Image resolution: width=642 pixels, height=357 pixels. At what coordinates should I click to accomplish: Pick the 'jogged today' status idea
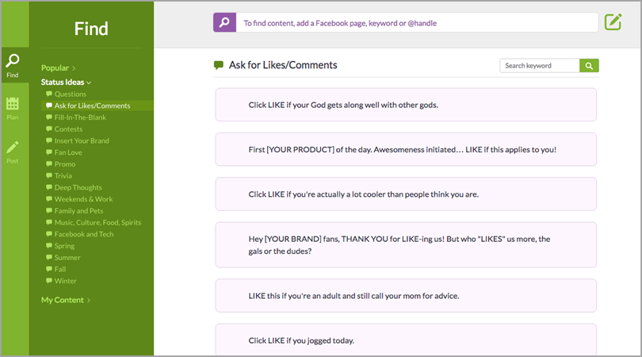pos(405,340)
